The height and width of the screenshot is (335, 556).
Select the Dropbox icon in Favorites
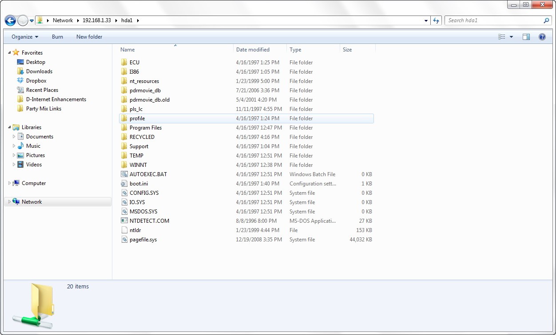(x=20, y=81)
